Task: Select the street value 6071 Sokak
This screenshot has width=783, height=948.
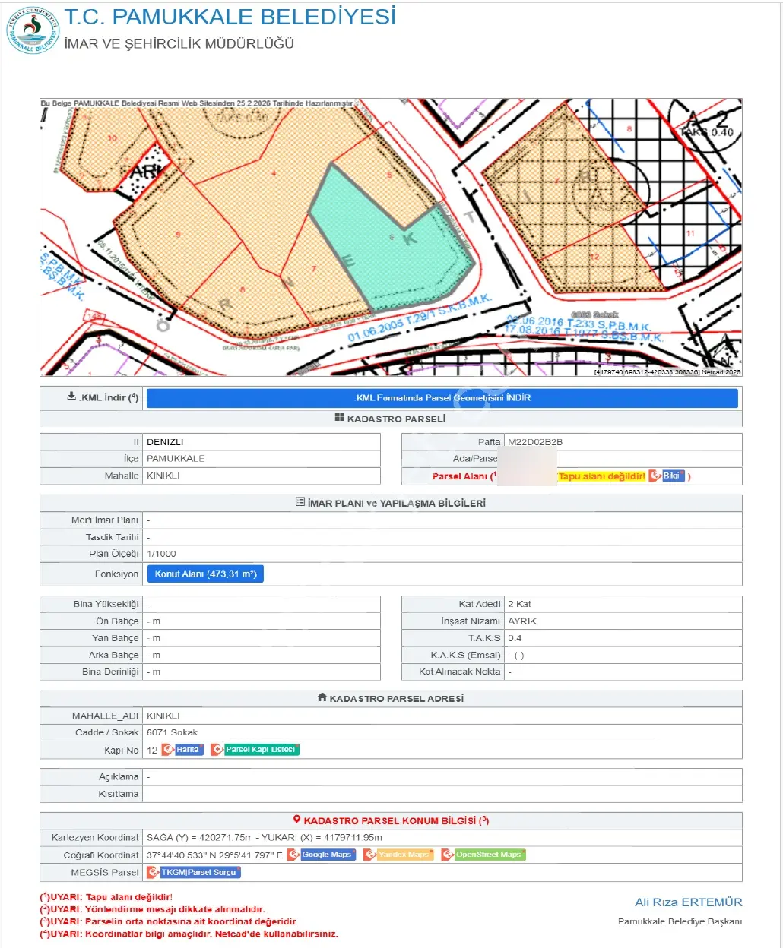Action: [x=172, y=732]
